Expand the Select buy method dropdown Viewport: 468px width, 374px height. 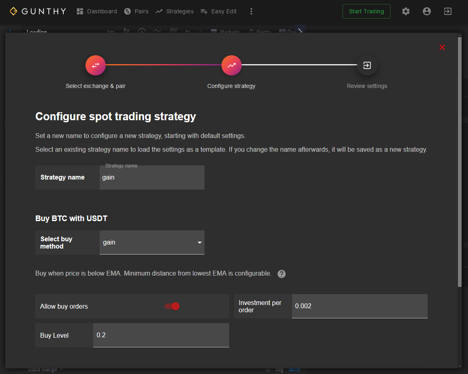click(152, 242)
